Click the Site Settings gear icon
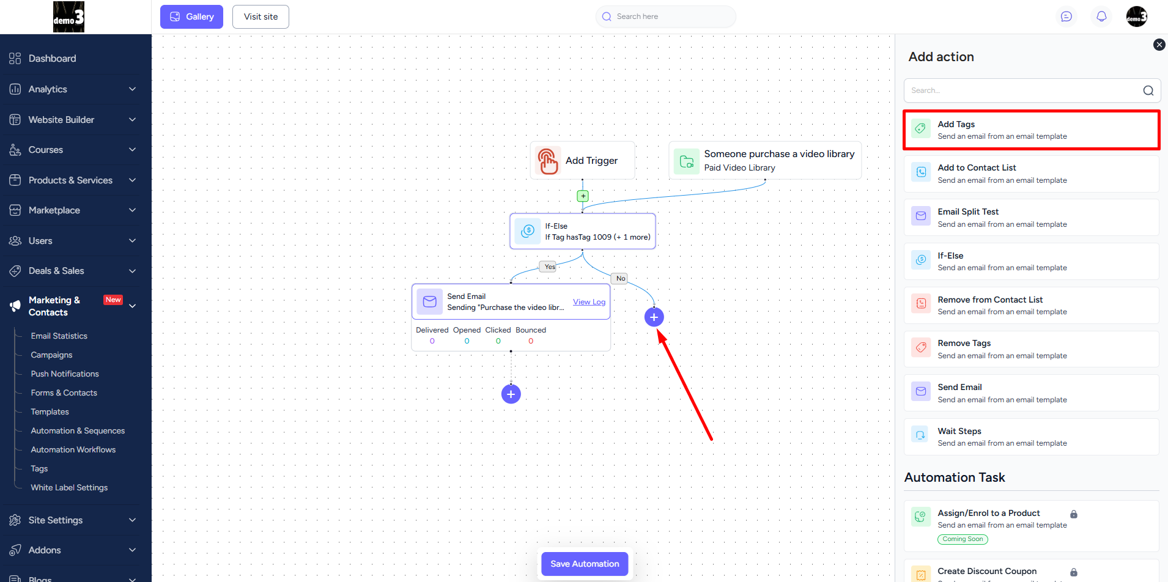The image size is (1168, 582). pyautogui.click(x=15, y=520)
